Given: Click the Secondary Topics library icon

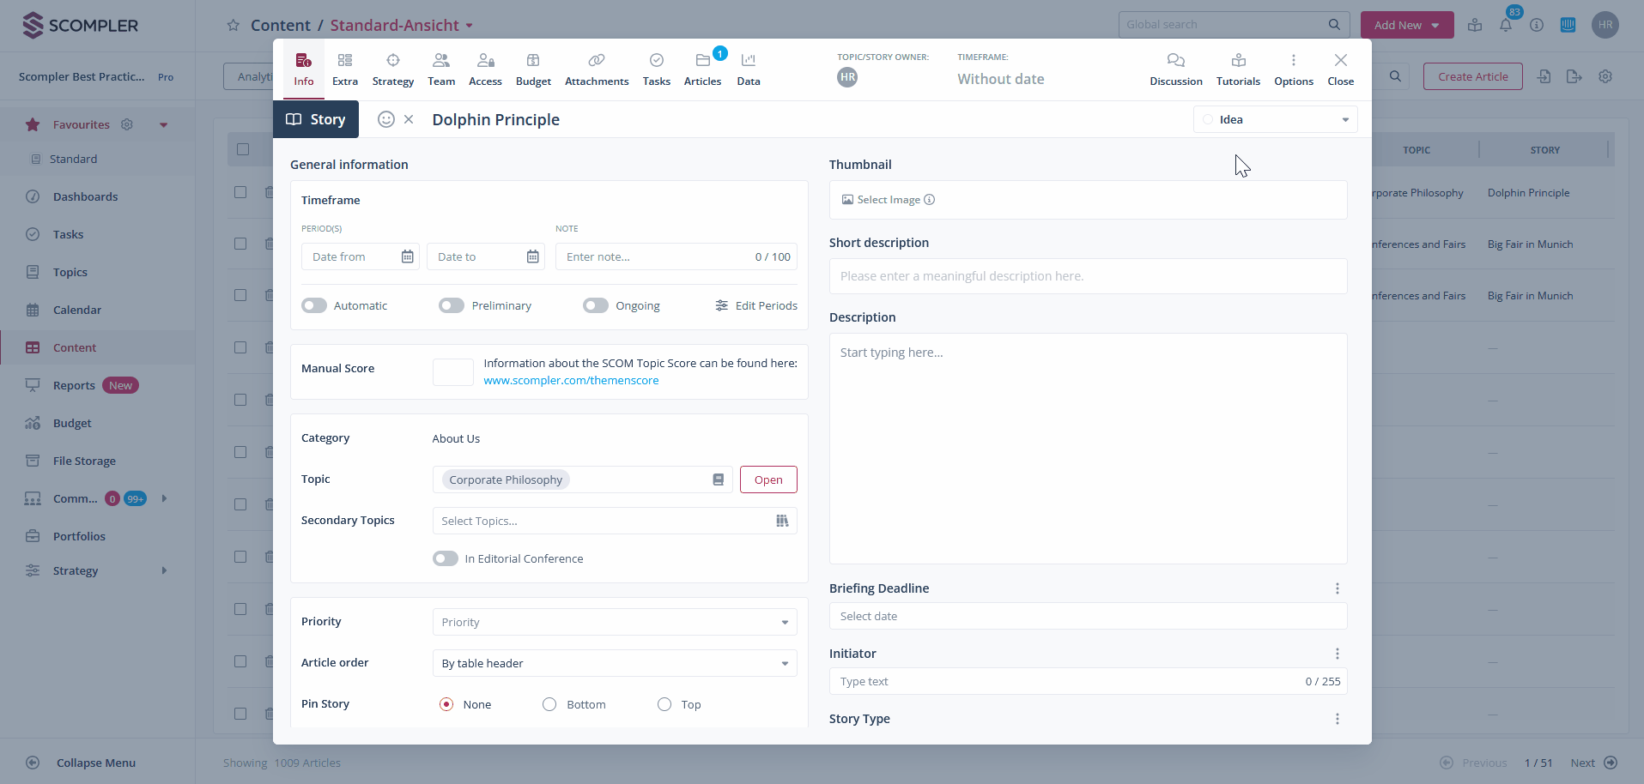Looking at the screenshot, I should point(782,521).
